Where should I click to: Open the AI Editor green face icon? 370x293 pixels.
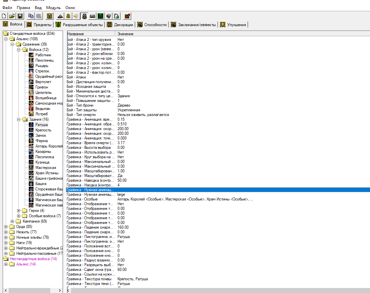(100, 16)
